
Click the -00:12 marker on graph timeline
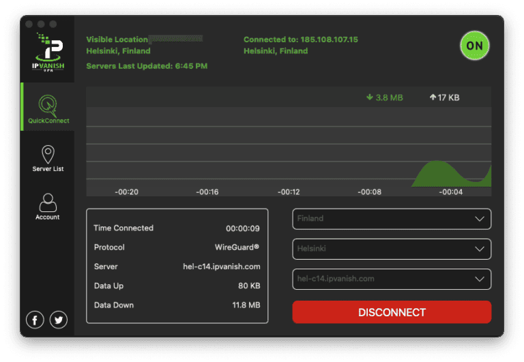pyautogui.click(x=289, y=192)
